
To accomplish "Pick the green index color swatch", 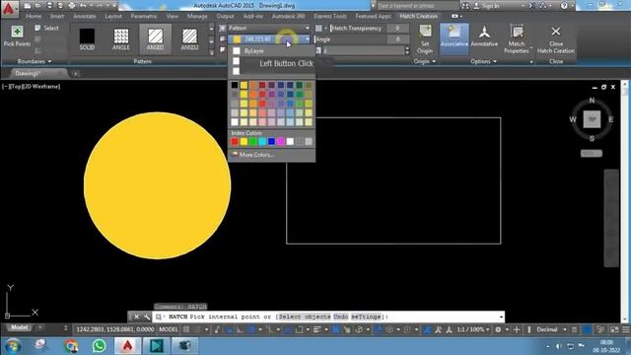I will tap(253, 141).
